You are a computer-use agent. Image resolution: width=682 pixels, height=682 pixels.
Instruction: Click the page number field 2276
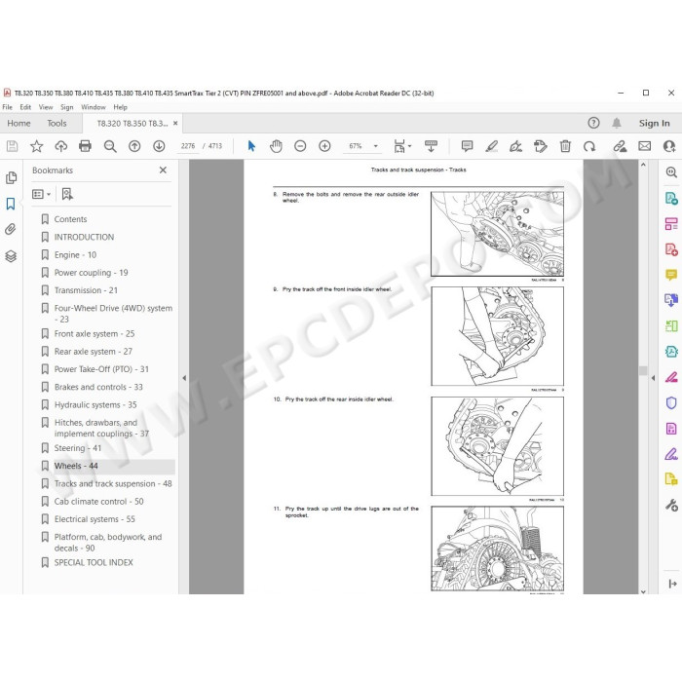pos(188,146)
